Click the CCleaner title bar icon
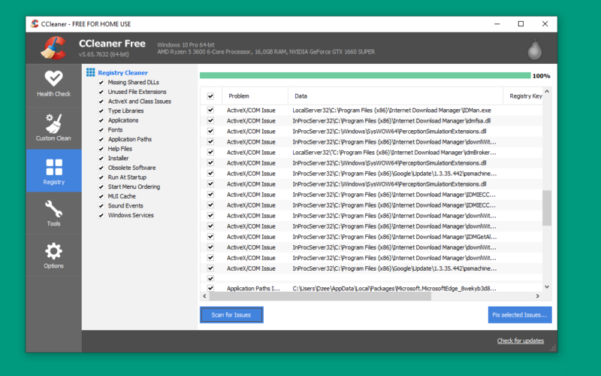Screen dimensions: 601x376 [35, 24]
